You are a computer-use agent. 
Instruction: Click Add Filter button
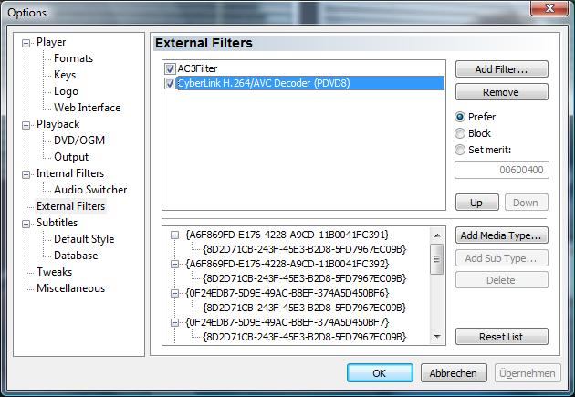point(502,69)
